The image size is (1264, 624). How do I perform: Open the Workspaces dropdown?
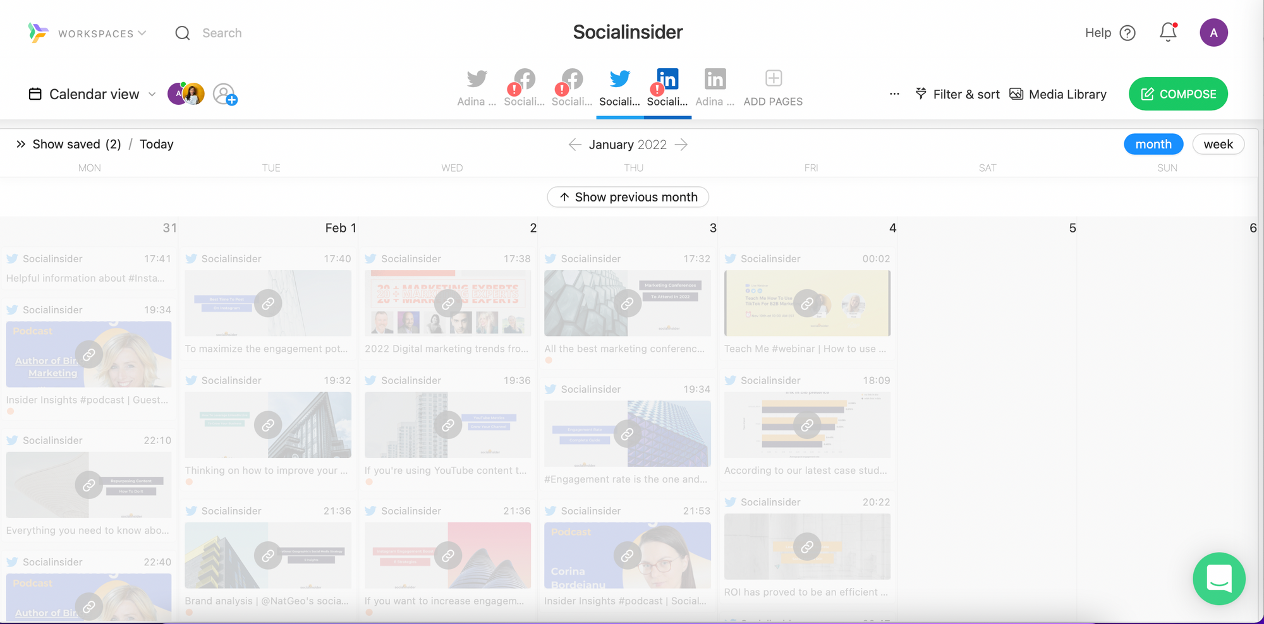tap(102, 33)
